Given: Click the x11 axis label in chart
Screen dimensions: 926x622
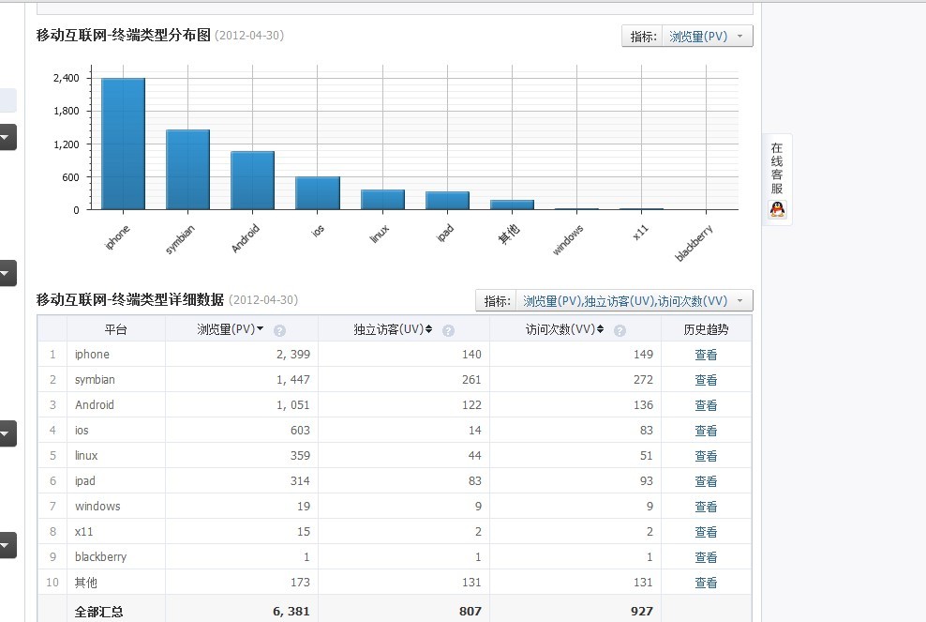Looking at the screenshot, I should [641, 232].
